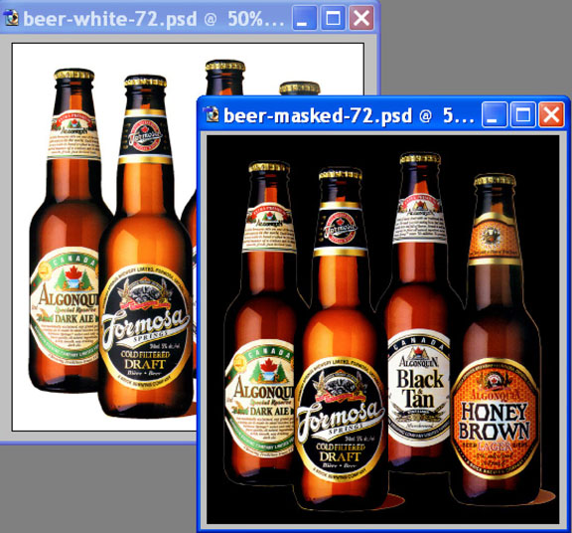Click the Formosa neck label on white canvas
The image size is (572, 533).
[x=145, y=136]
